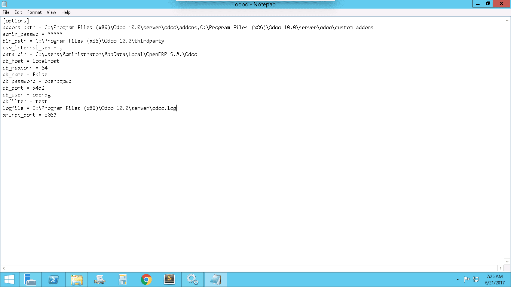The height and width of the screenshot is (287, 511).
Task: Click the db_port = 5432 line
Action: click(24, 88)
